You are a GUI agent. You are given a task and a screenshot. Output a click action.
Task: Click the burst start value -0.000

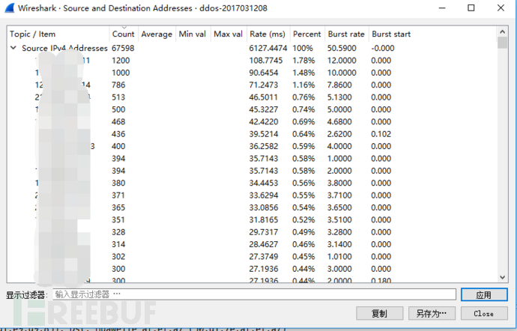click(x=383, y=48)
